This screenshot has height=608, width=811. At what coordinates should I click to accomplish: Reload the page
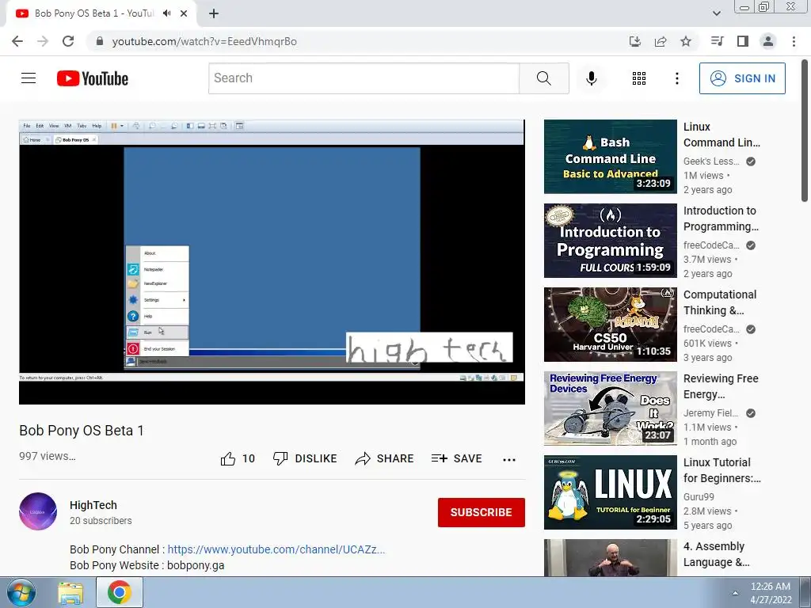click(68, 41)
